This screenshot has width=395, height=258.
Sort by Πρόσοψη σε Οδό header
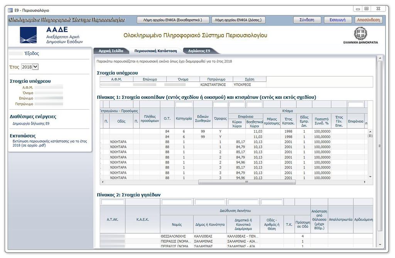pyautogui.click(x=302, y=224)
